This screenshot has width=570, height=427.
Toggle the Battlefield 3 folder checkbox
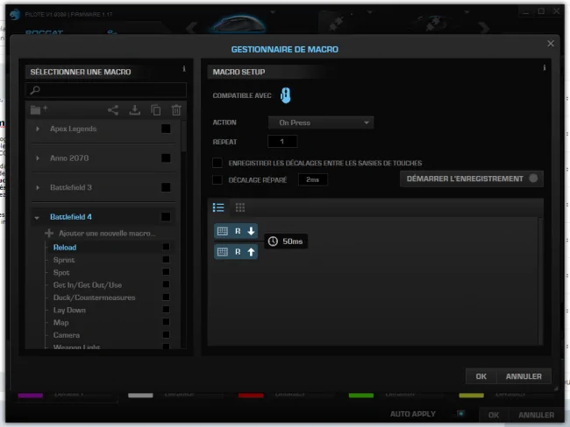click(166, 187)
